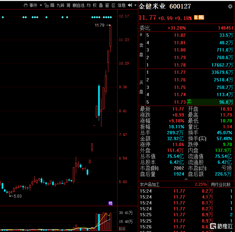Image resolution: width=235 pixels, height=232 pixels.
Task: Click the 11.79 high price marker
Action: (x=99, y=25)
